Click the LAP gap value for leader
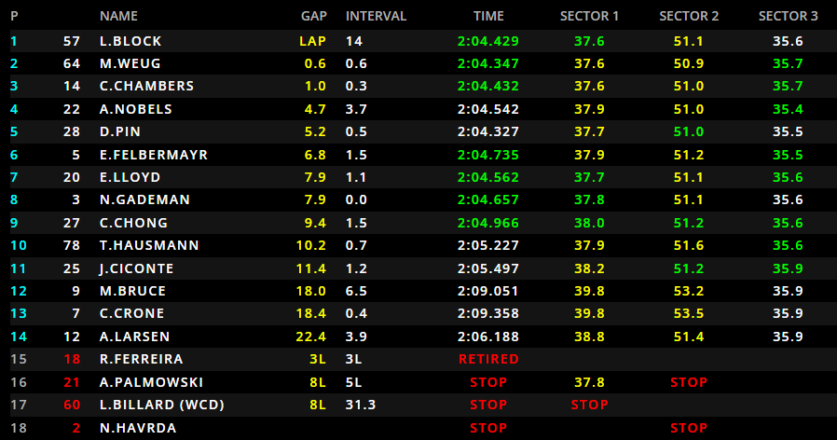Screen dimensions: 837x440 coord(312,41)
